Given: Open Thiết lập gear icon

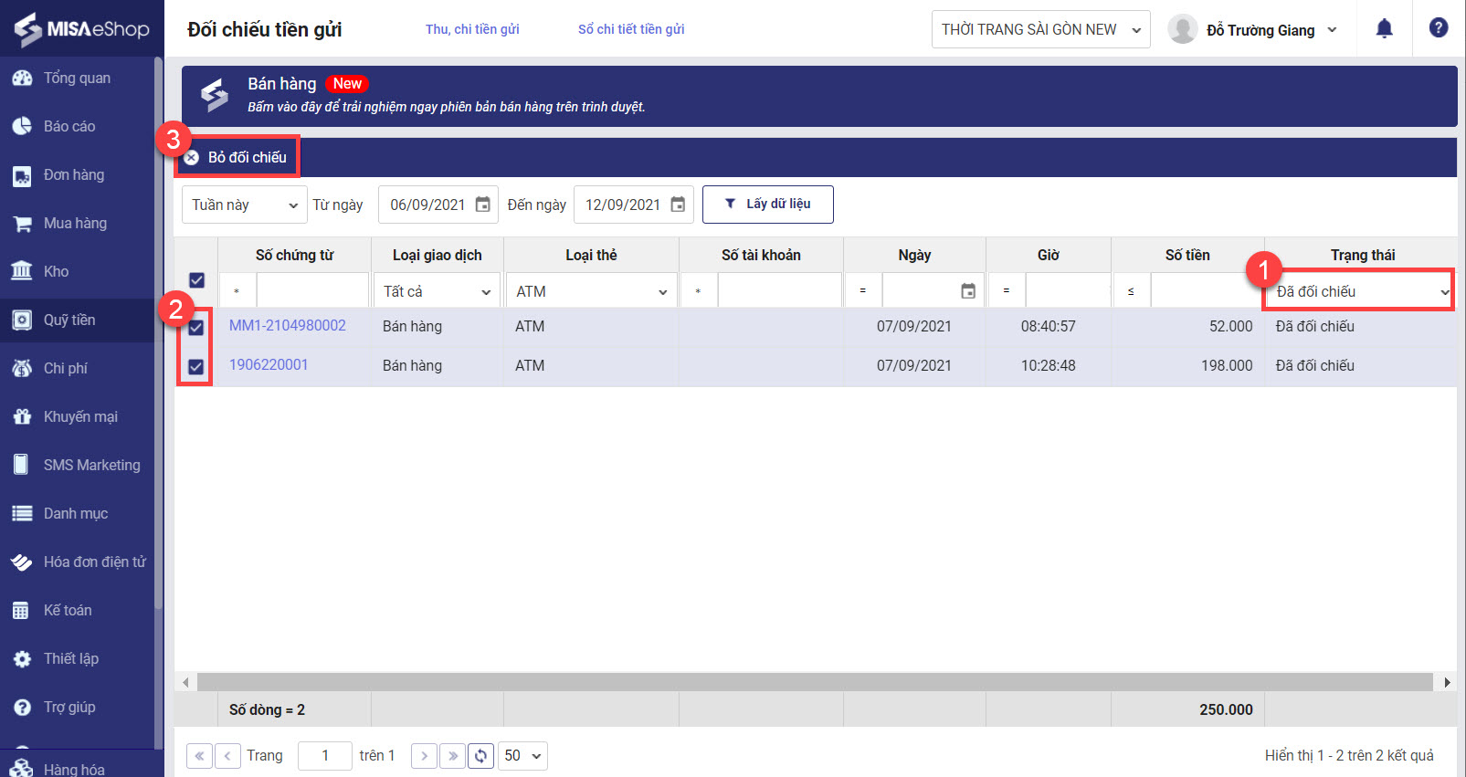Looking at the screenshot, I should [22, 659].
